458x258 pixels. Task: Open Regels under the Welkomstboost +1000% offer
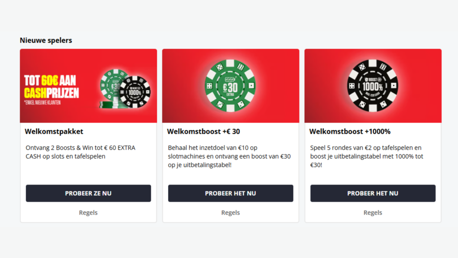373,212
